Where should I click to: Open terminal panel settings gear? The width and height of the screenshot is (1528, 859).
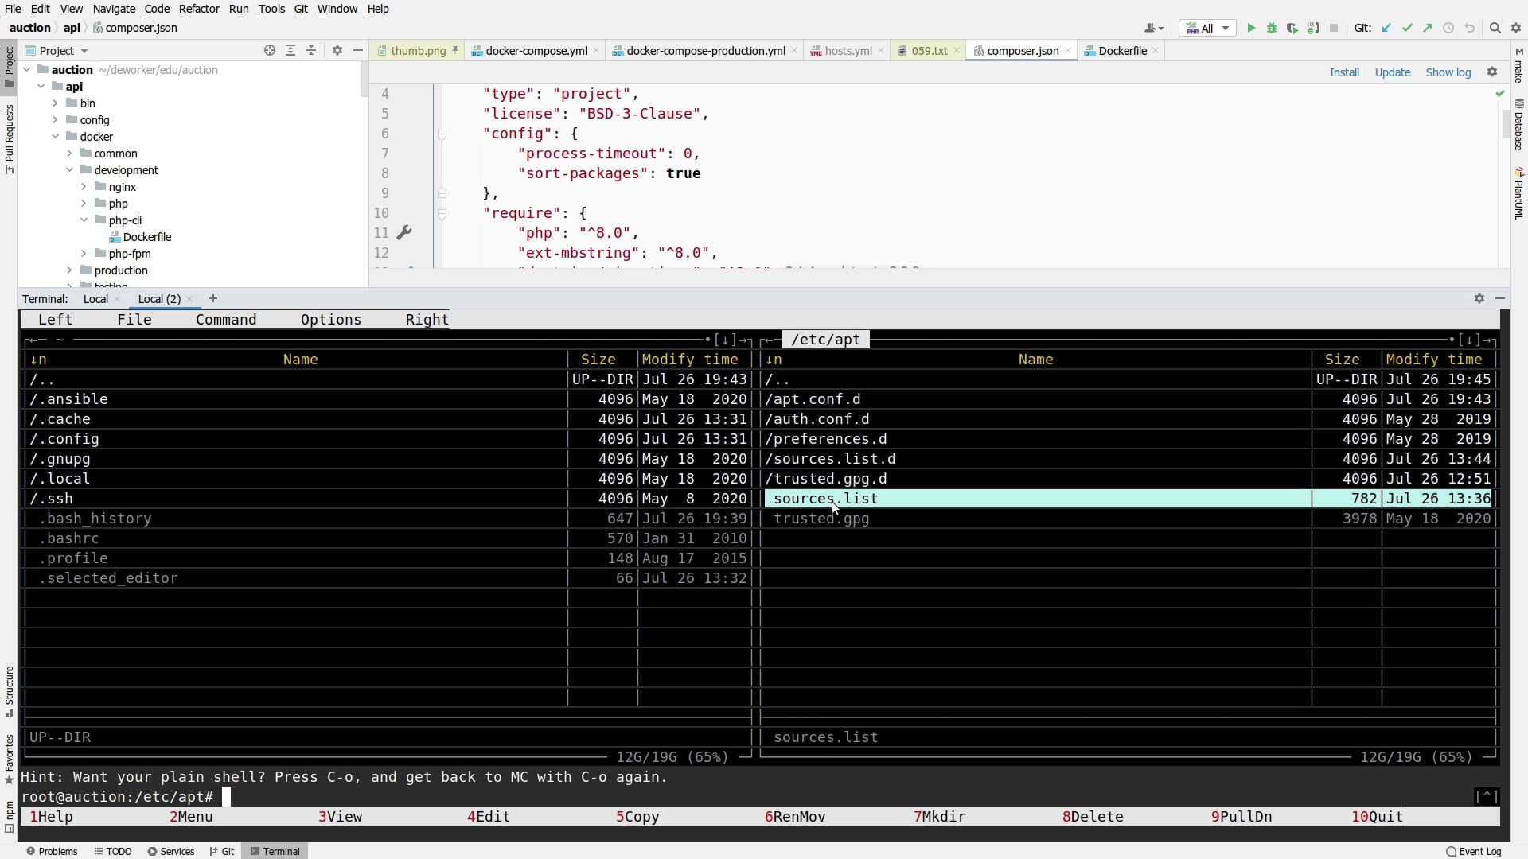pos(1479,299)
